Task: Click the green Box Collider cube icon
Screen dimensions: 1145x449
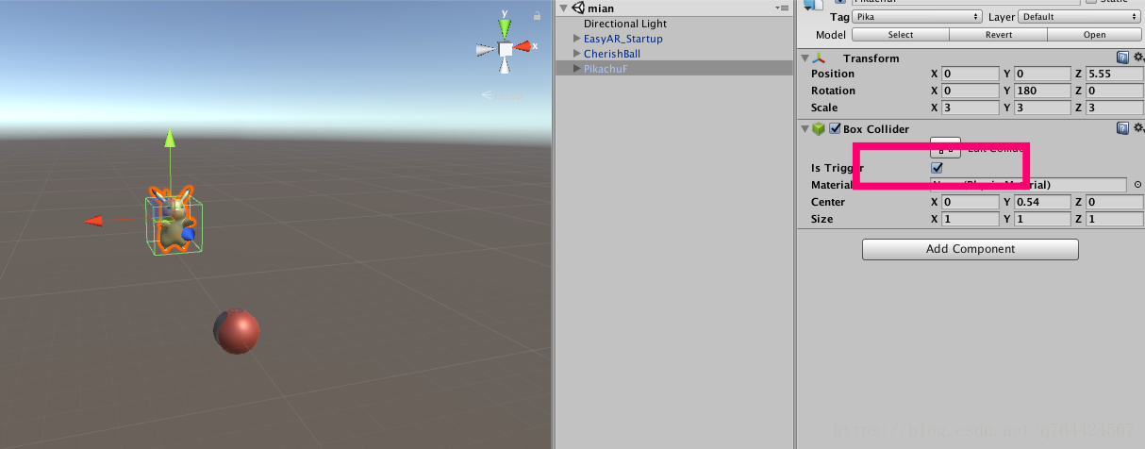Action: 819,129
